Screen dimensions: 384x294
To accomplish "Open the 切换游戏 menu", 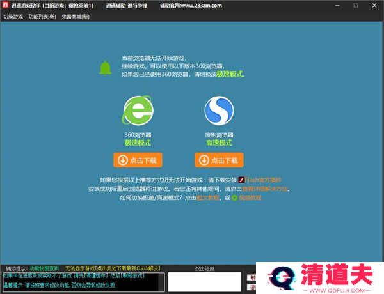I will click(x=13, y=17).
